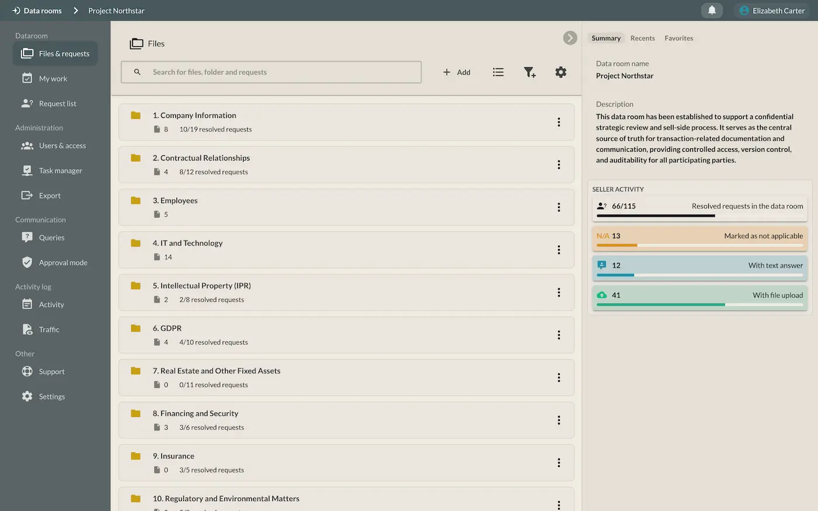
Task: Open folder 8. Financing and Security
Action: [x=346, y=420]
